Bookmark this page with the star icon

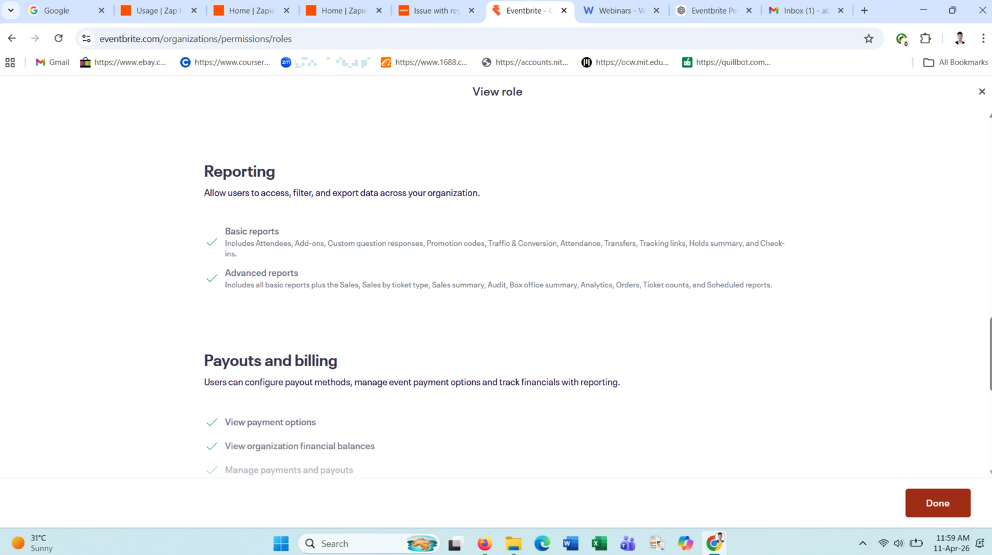click(x=868, y=39)
